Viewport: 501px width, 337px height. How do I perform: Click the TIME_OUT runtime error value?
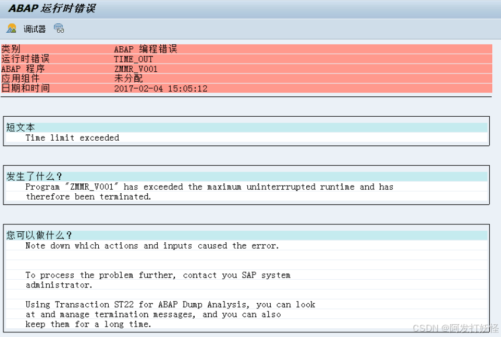click(x=133, y=60)
